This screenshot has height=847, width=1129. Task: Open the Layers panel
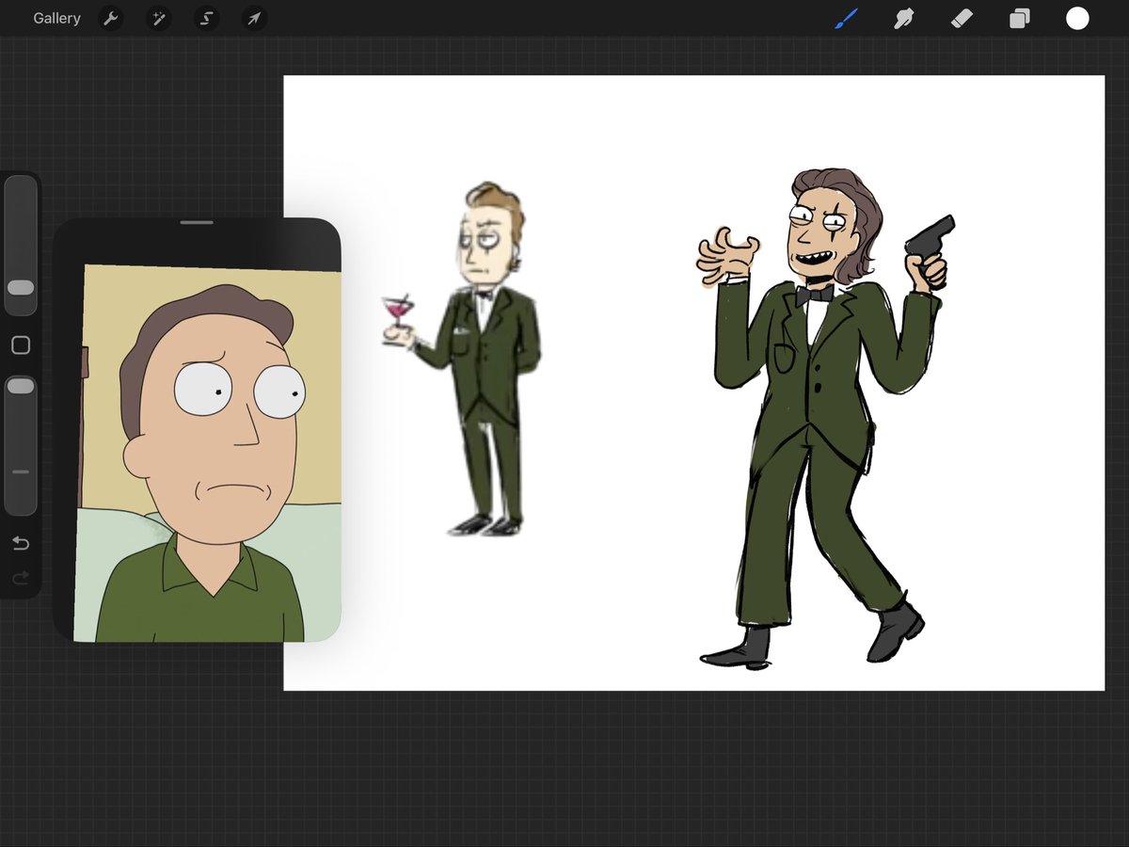(x=1020, y=19)
